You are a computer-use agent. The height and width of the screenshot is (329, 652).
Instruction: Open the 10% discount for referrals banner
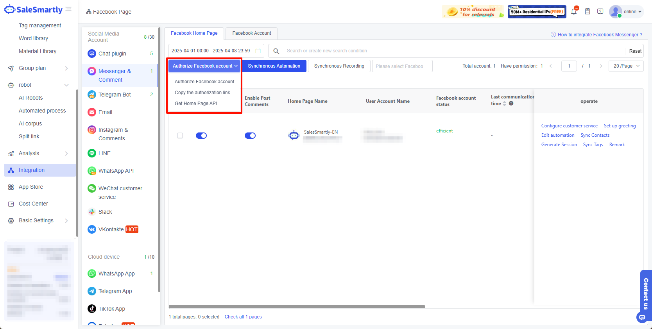tap(473, 12)
